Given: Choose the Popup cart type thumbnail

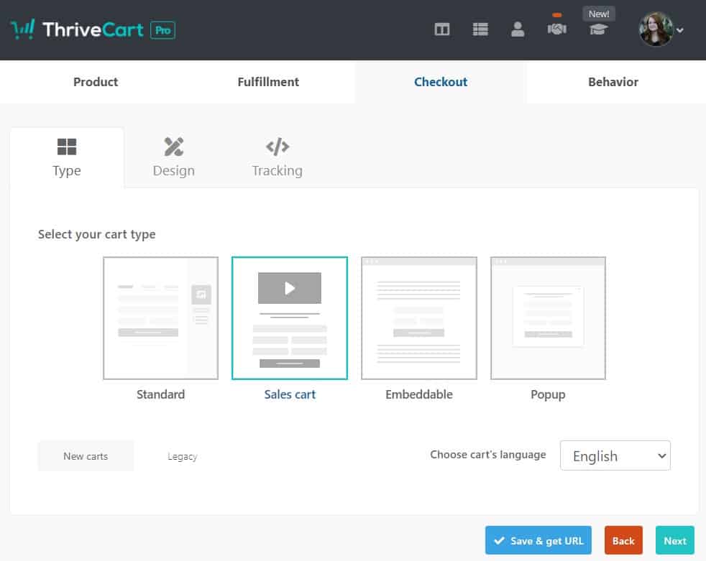Looking at the screenshot, I should (548, 318).
